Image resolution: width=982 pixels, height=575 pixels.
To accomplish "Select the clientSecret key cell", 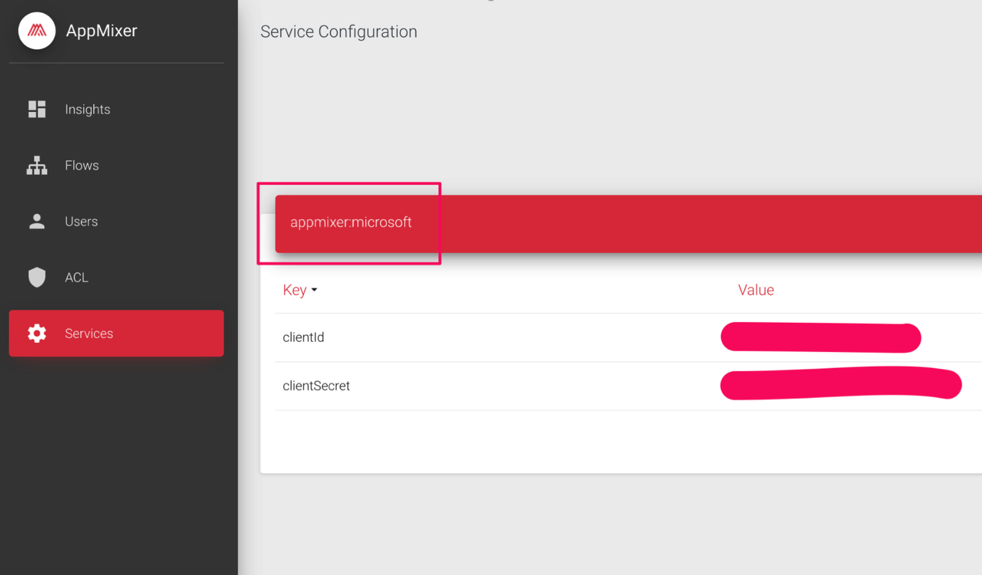I will [316, 386].
